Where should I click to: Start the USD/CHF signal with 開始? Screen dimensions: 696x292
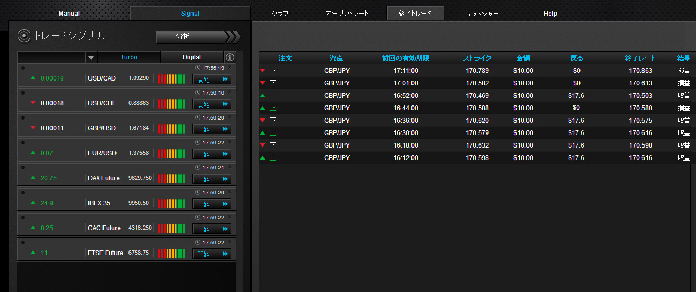click(x=212, y=104)
